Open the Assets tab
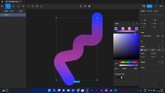This screenshot has height=93, width=165. (x=12, y=11)
